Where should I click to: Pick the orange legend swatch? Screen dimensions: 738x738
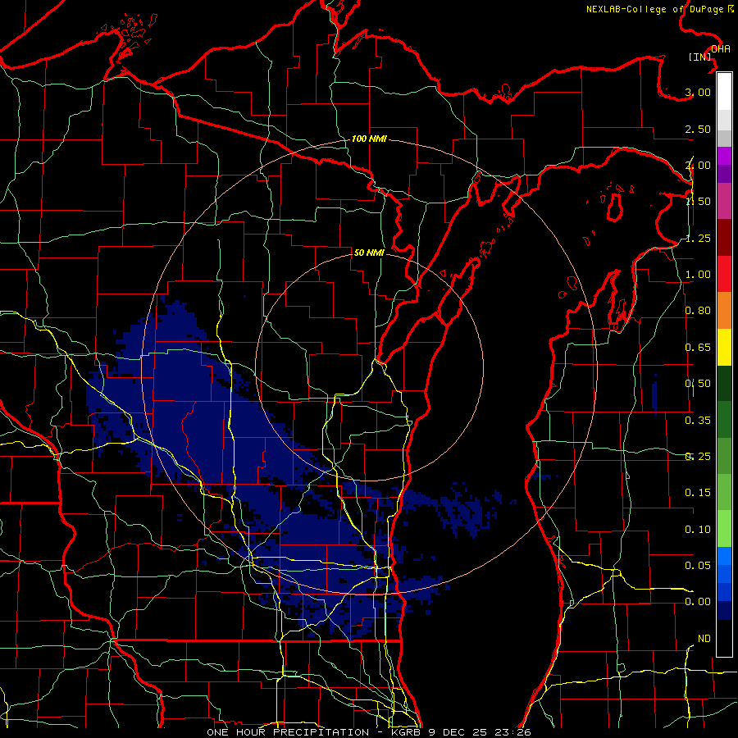pos(724,311)
